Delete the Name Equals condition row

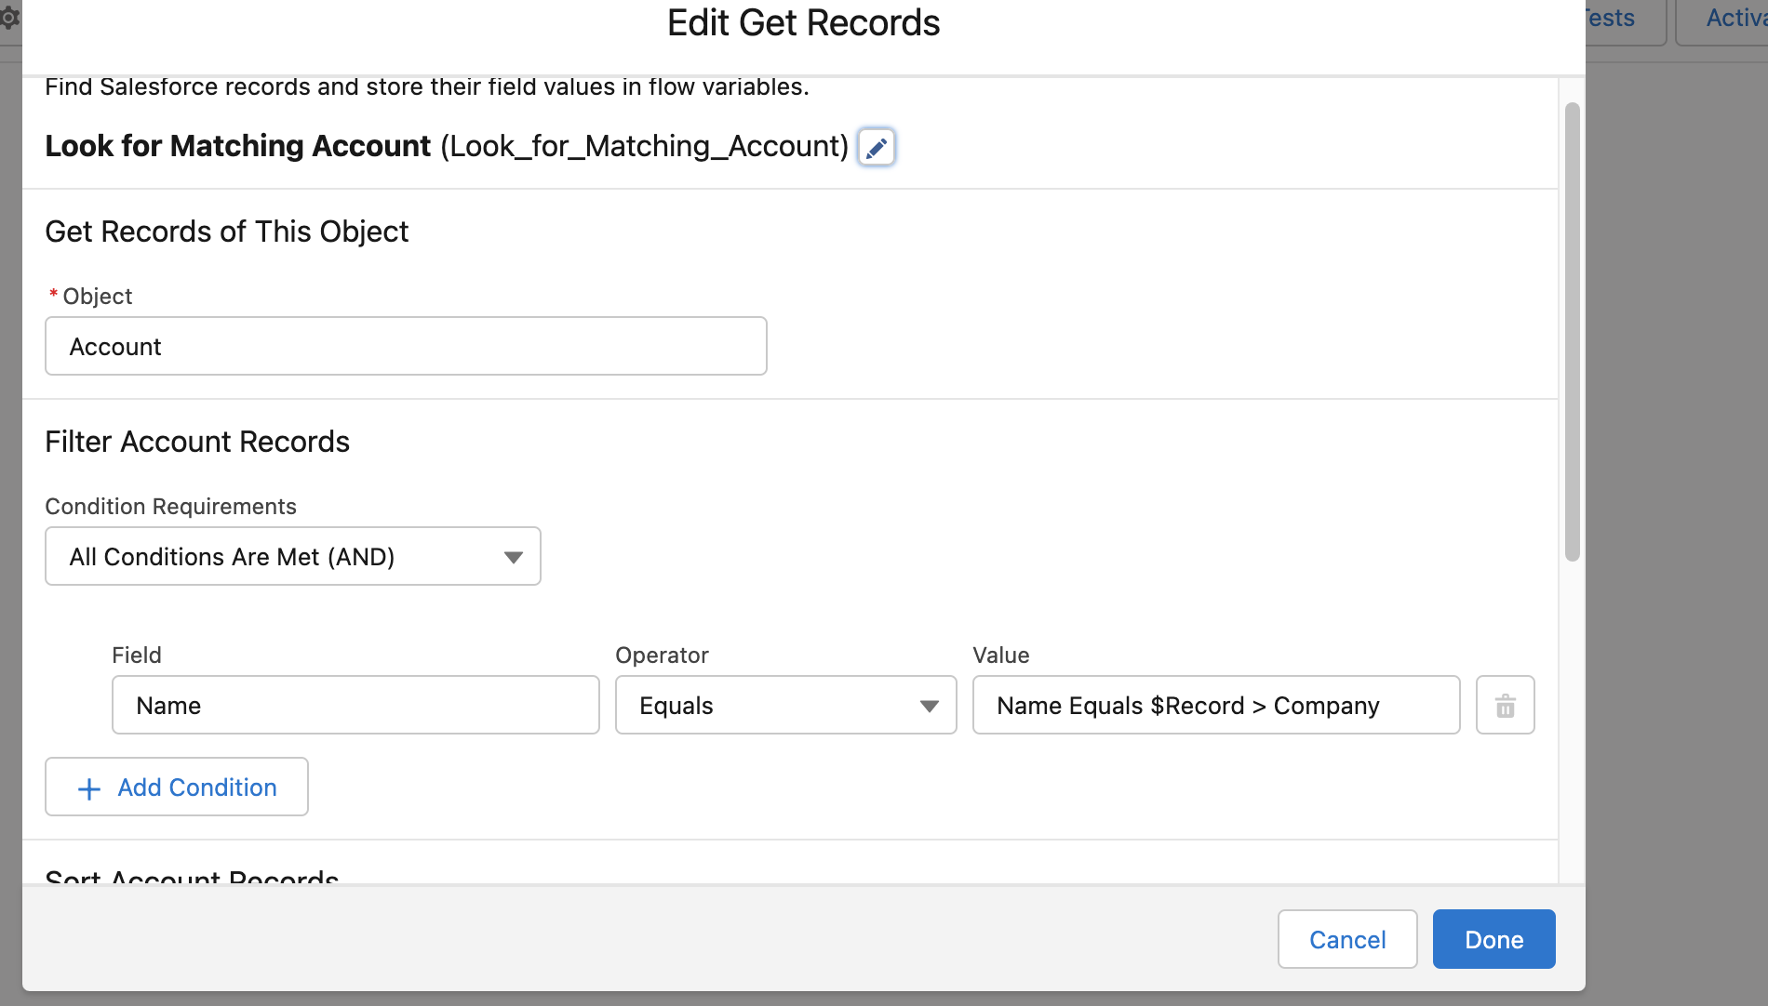pyautogui.click(x=1505, y=706)
